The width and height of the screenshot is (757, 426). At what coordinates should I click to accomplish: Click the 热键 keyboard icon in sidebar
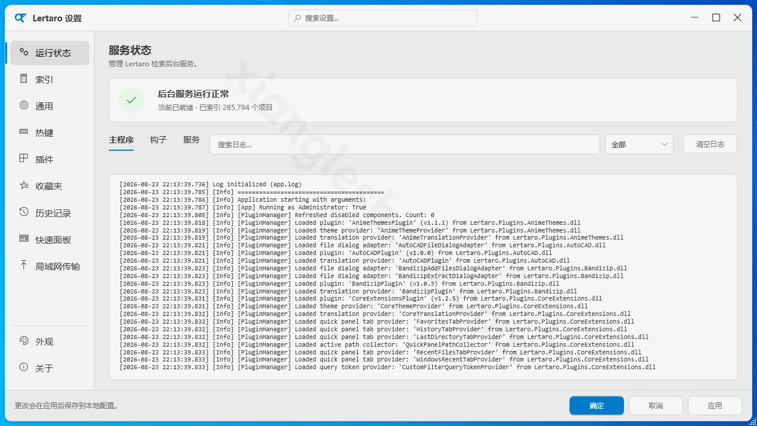tap(24, 132)
